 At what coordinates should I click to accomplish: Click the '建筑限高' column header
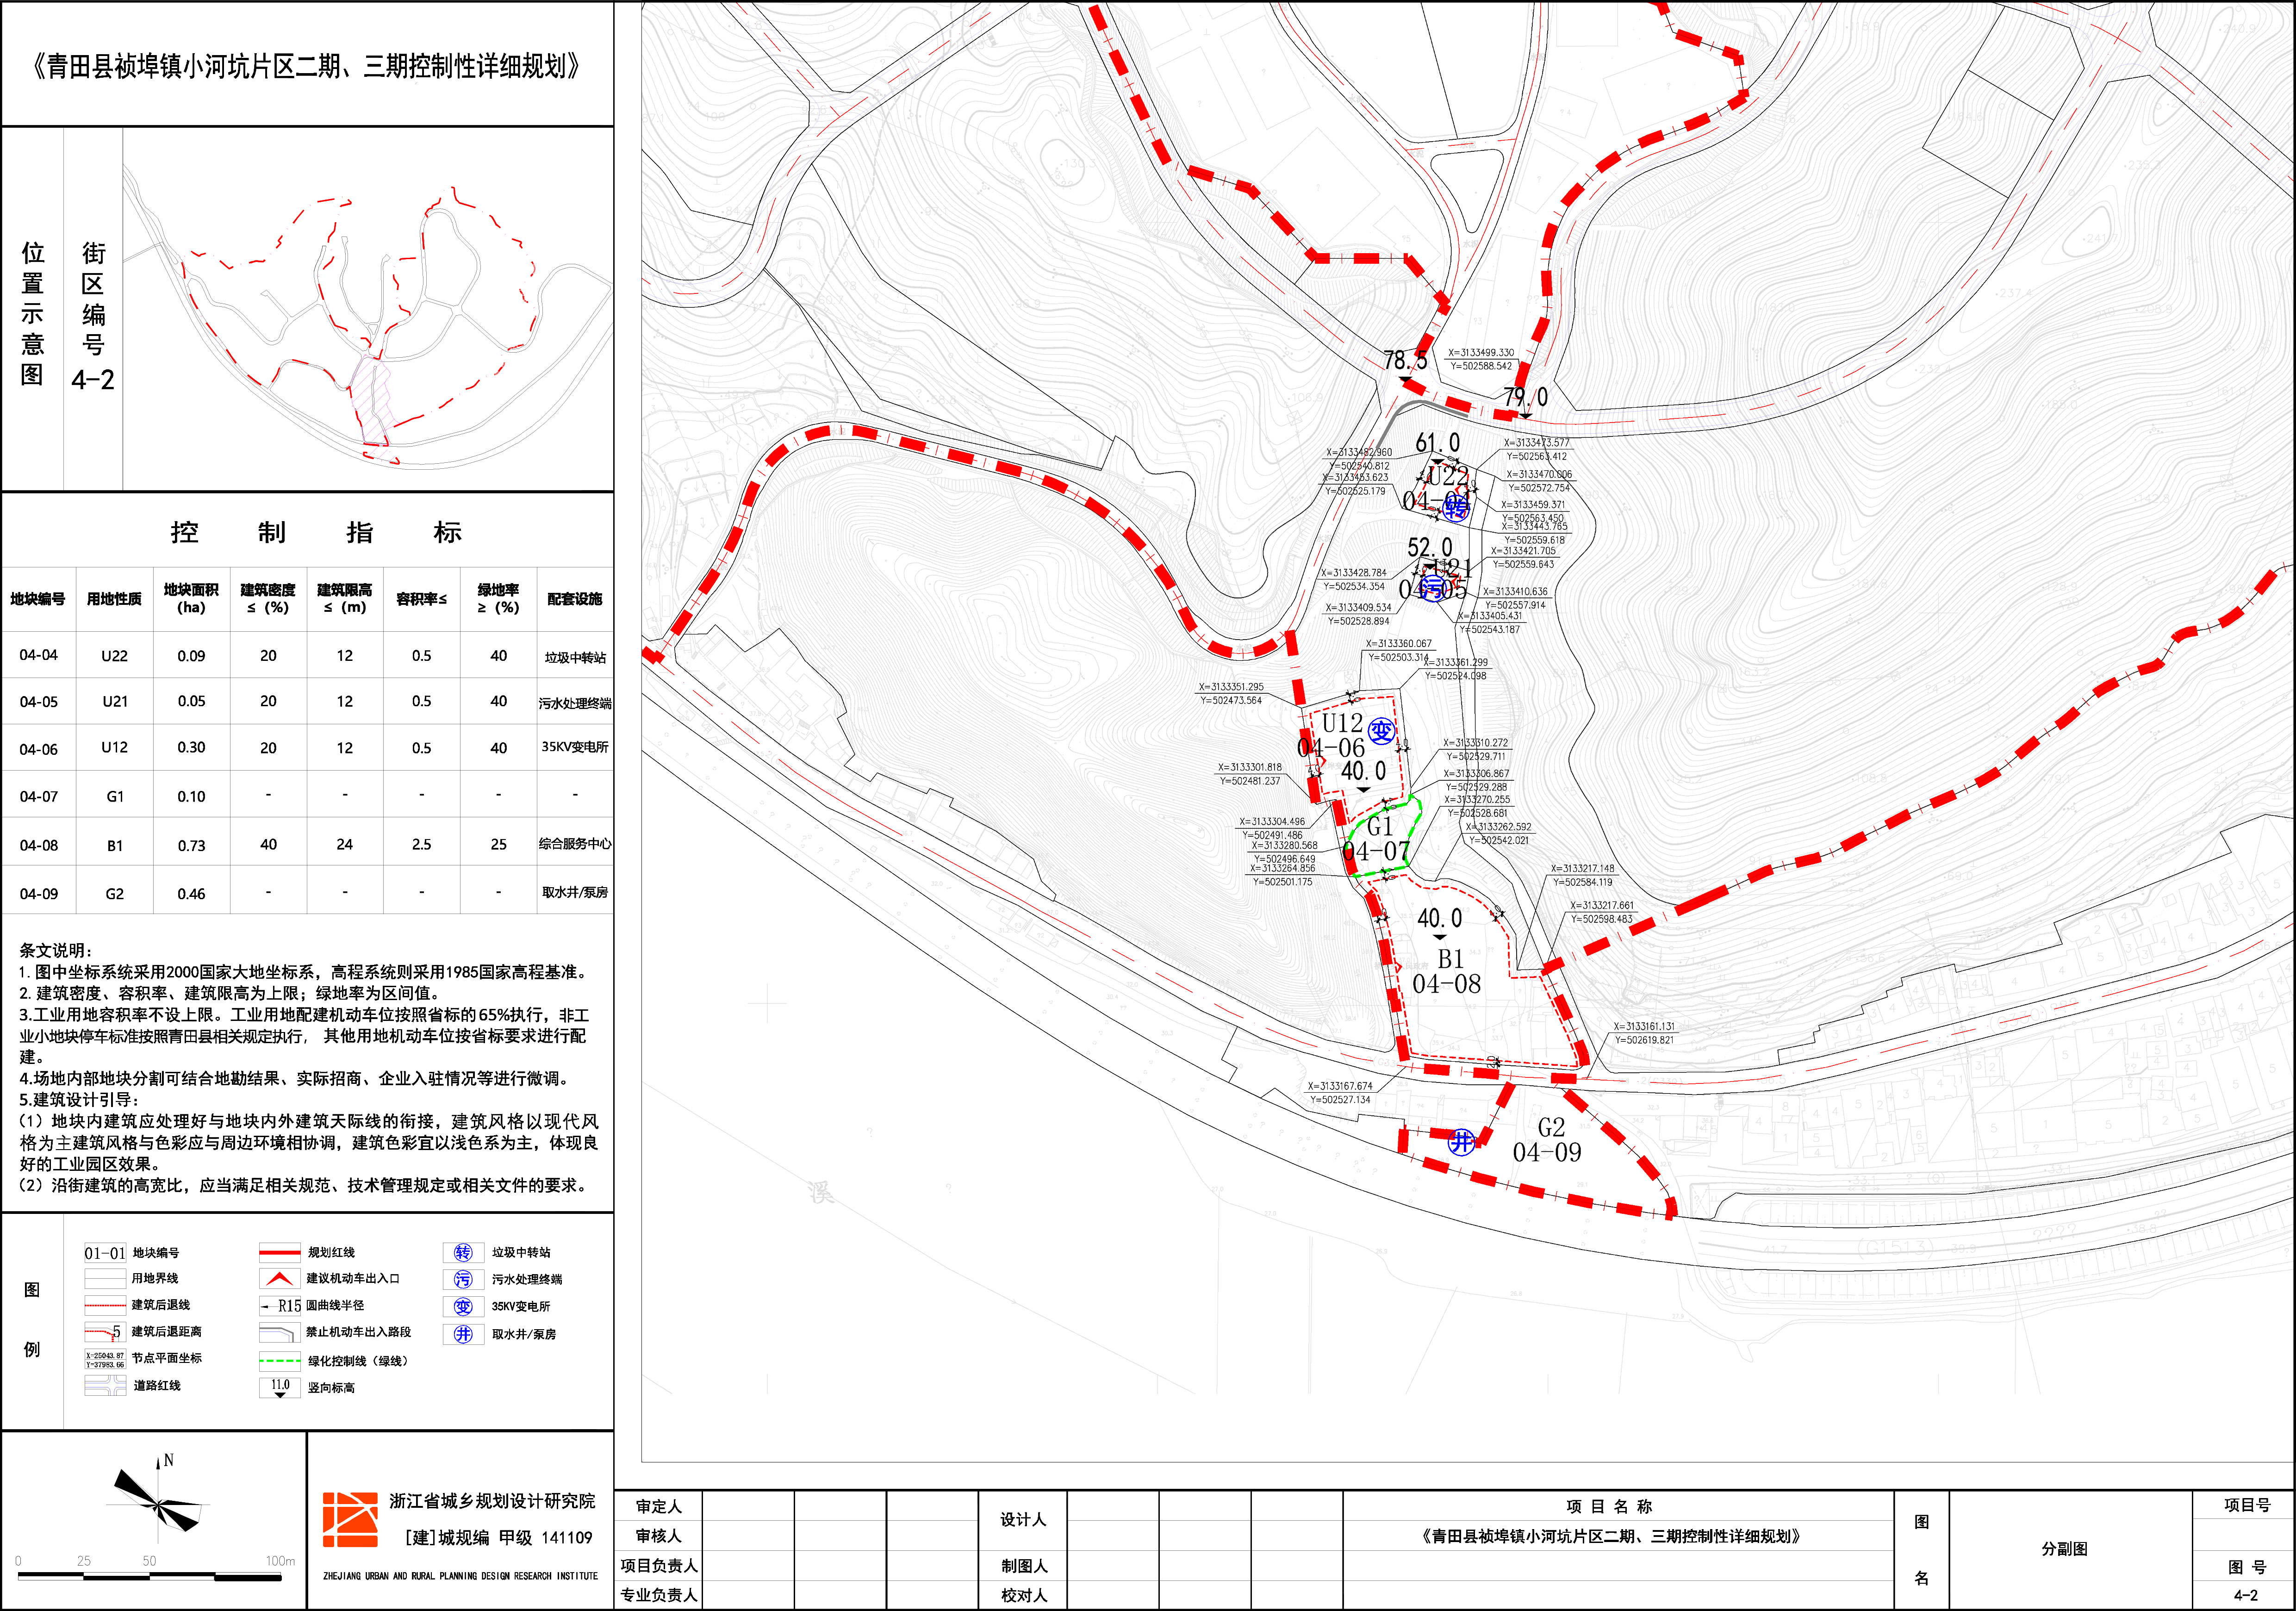[345, 598]
